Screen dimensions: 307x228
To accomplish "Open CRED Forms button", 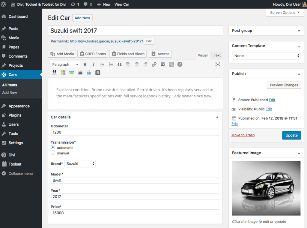I will pos(93,54).
